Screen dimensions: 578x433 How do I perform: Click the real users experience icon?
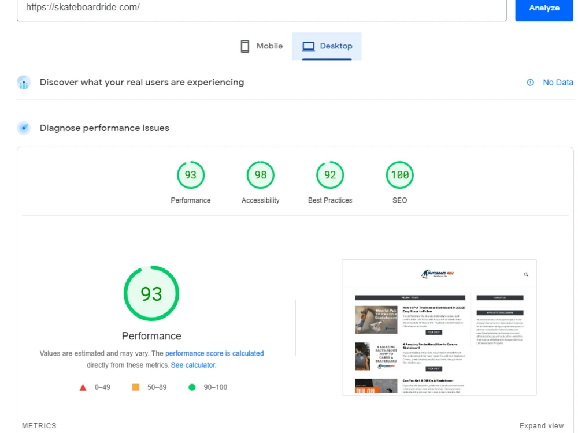tap(24, 83)
